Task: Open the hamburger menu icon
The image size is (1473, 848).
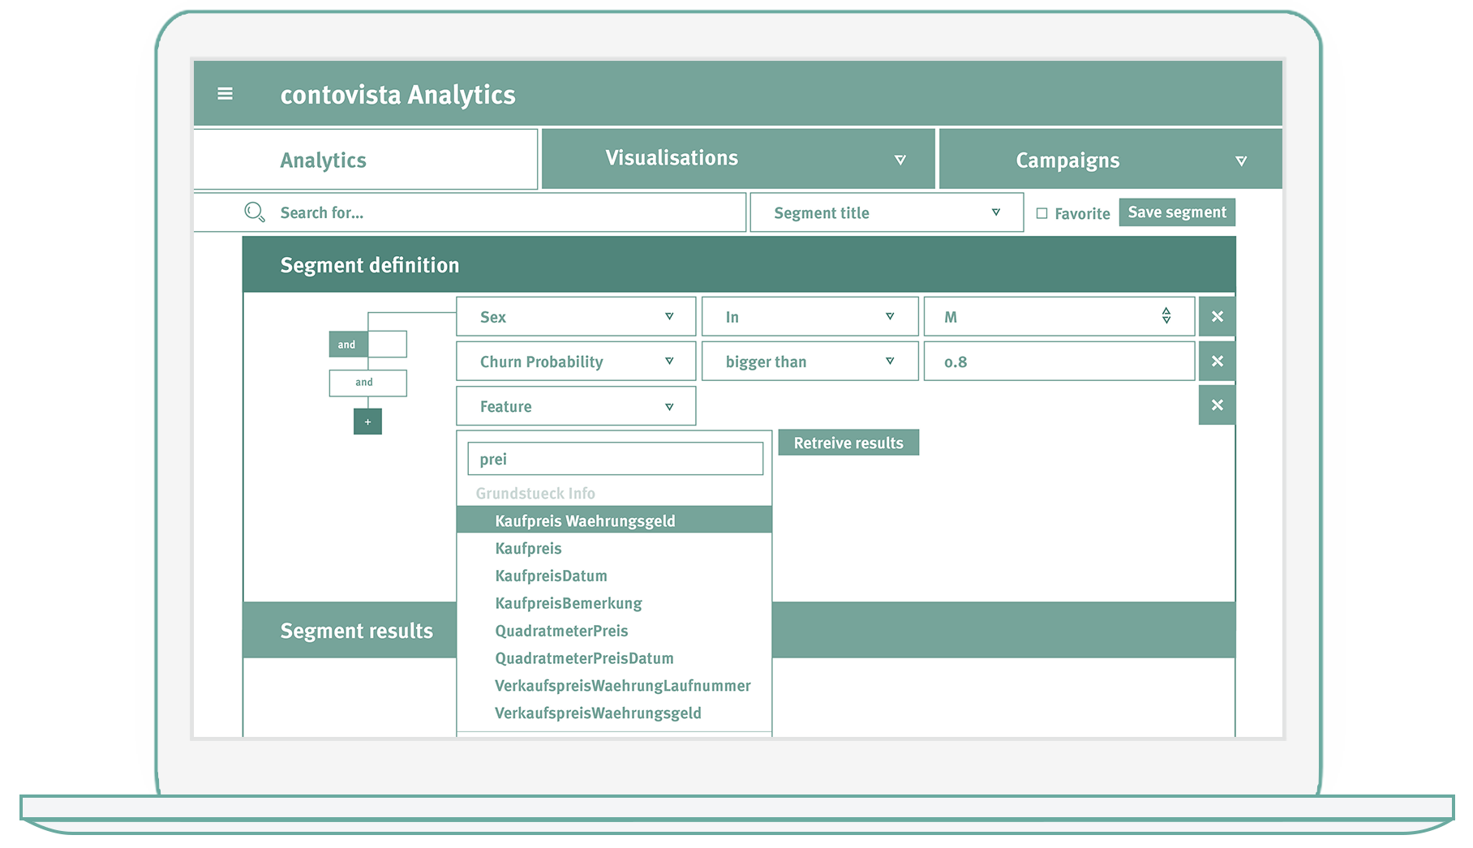Action: point(225,94)
